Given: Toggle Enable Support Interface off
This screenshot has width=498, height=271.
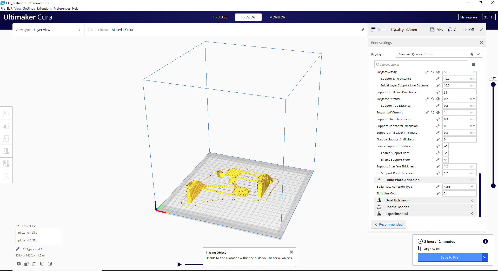Looking at the screenshot, I should click(445, 146).
